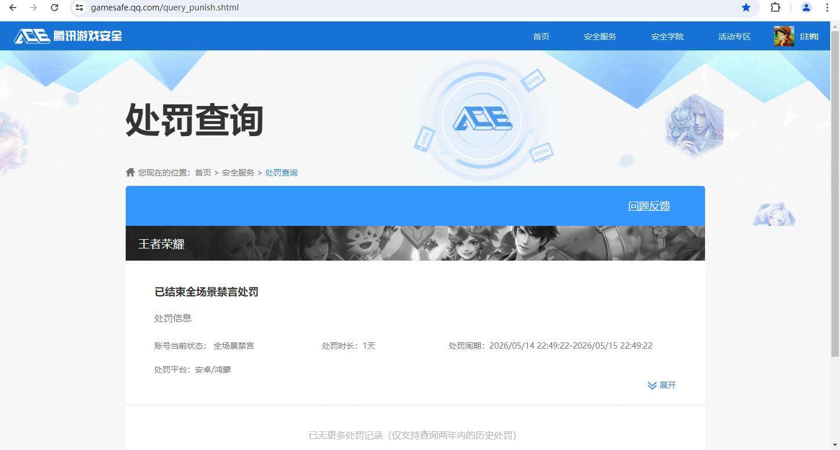Screen dimensions: 840x450
Task: Open the 活动专区 navigation item
Action: 735,36
